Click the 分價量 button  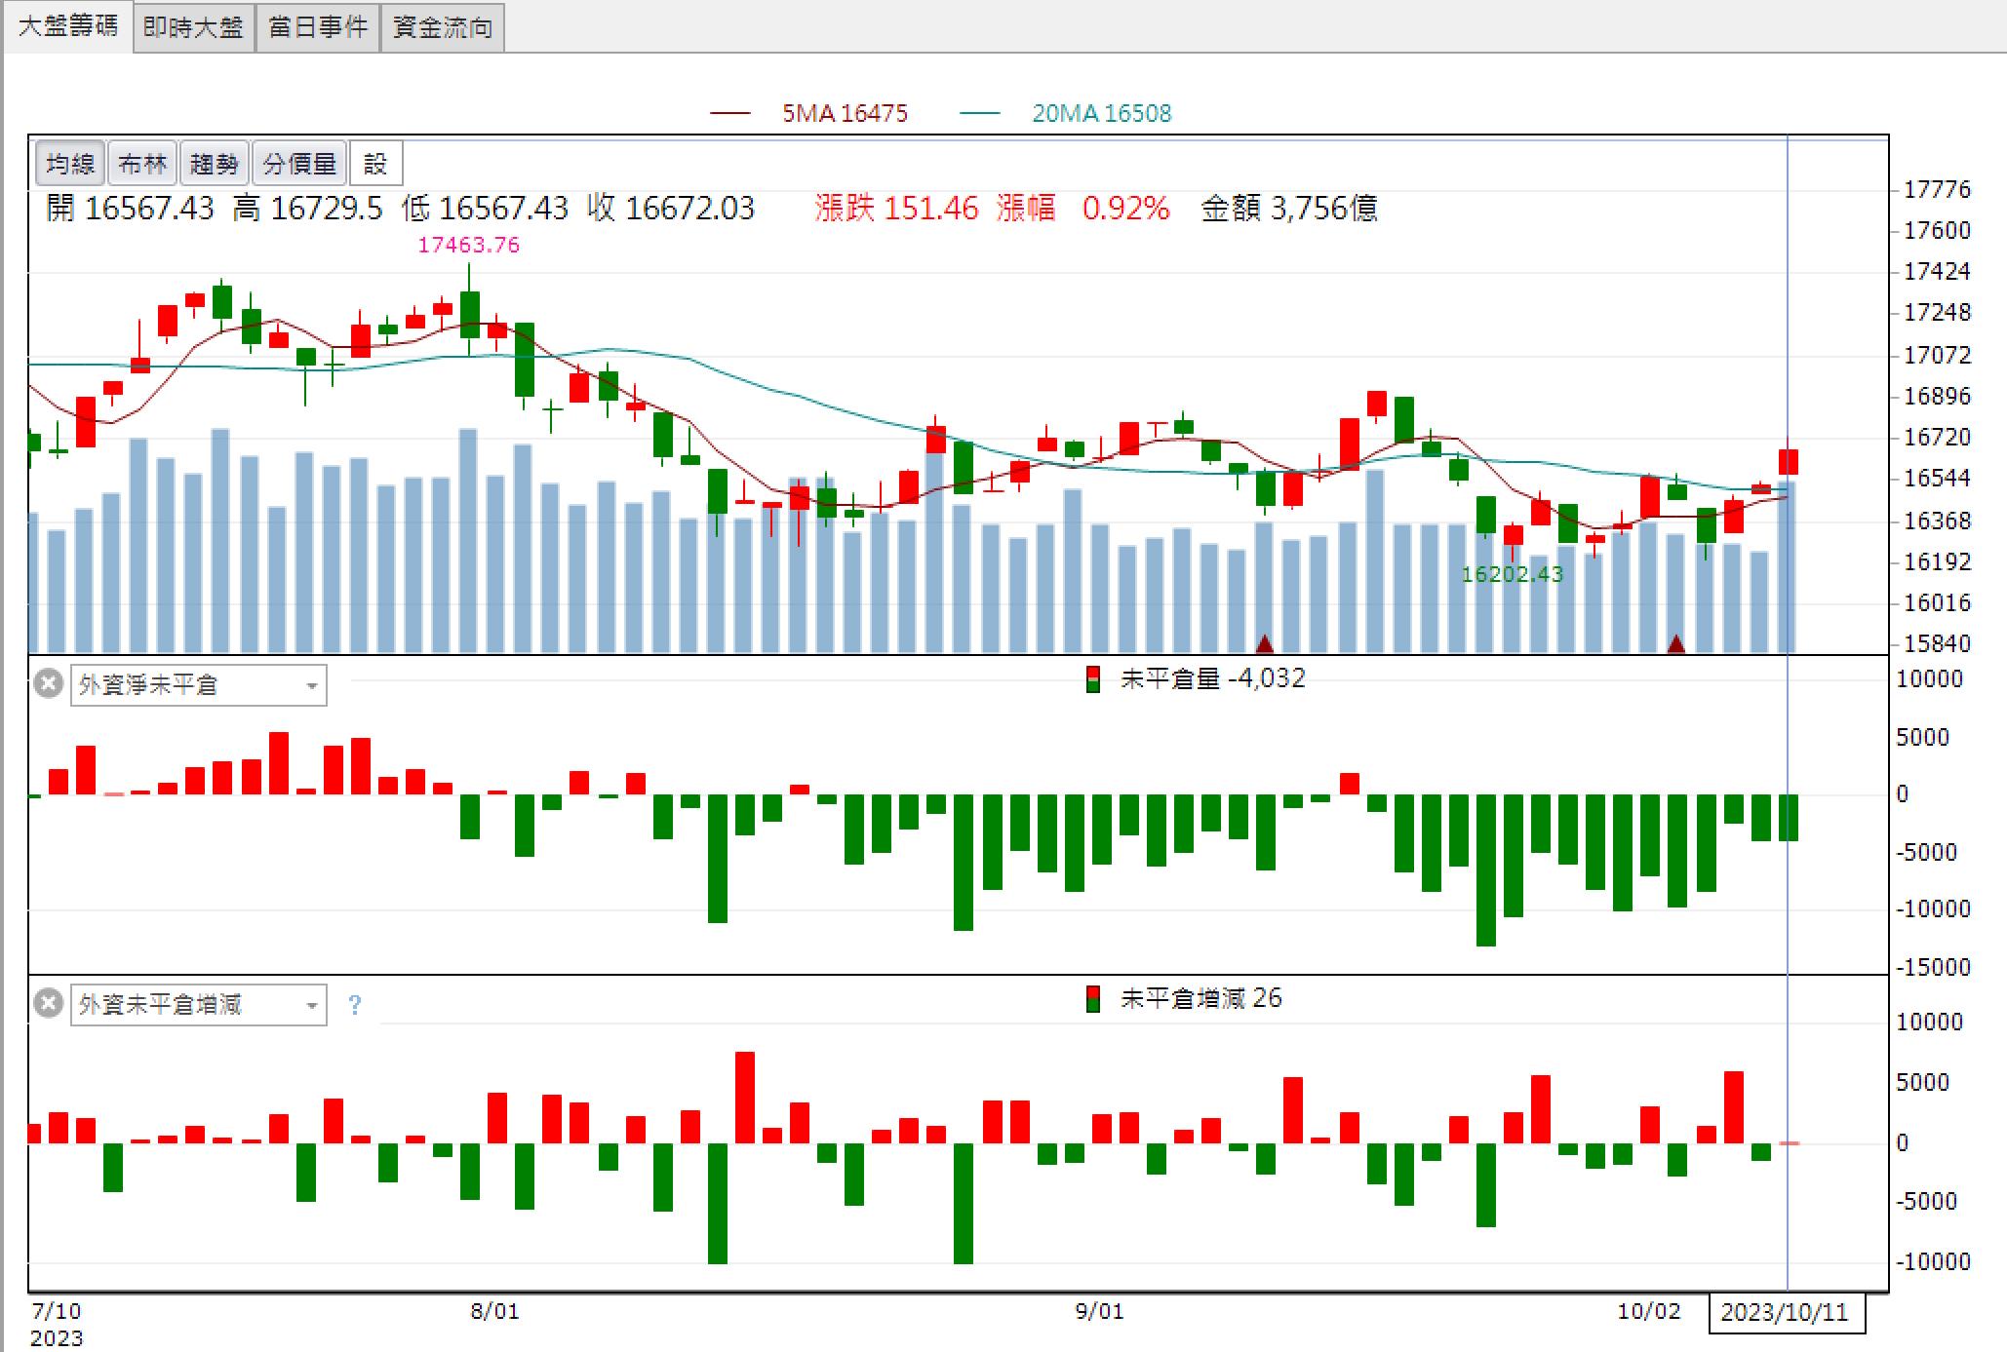click(x=299, y=164)
